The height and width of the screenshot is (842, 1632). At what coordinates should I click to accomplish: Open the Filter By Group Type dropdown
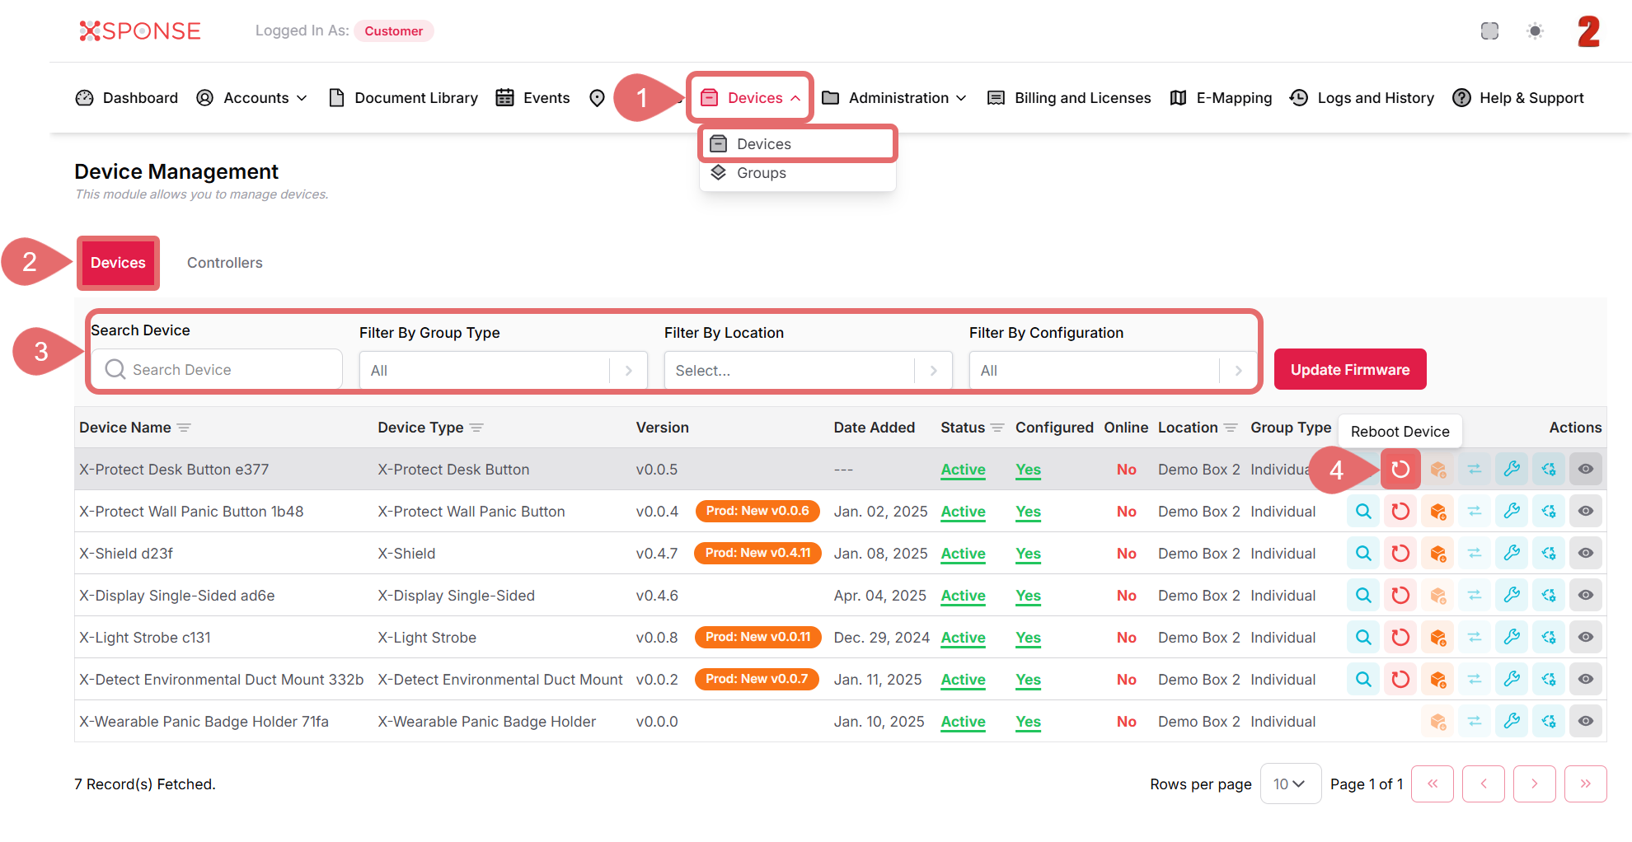(x=503, y=371)
